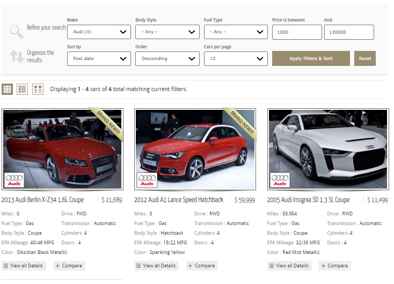The height and width of the screenshot is (284, 394).
Task: Open 2012 Audi A1 Lance Speed Hatchback title
Action: pyautogui.click(x=179, y=200)
